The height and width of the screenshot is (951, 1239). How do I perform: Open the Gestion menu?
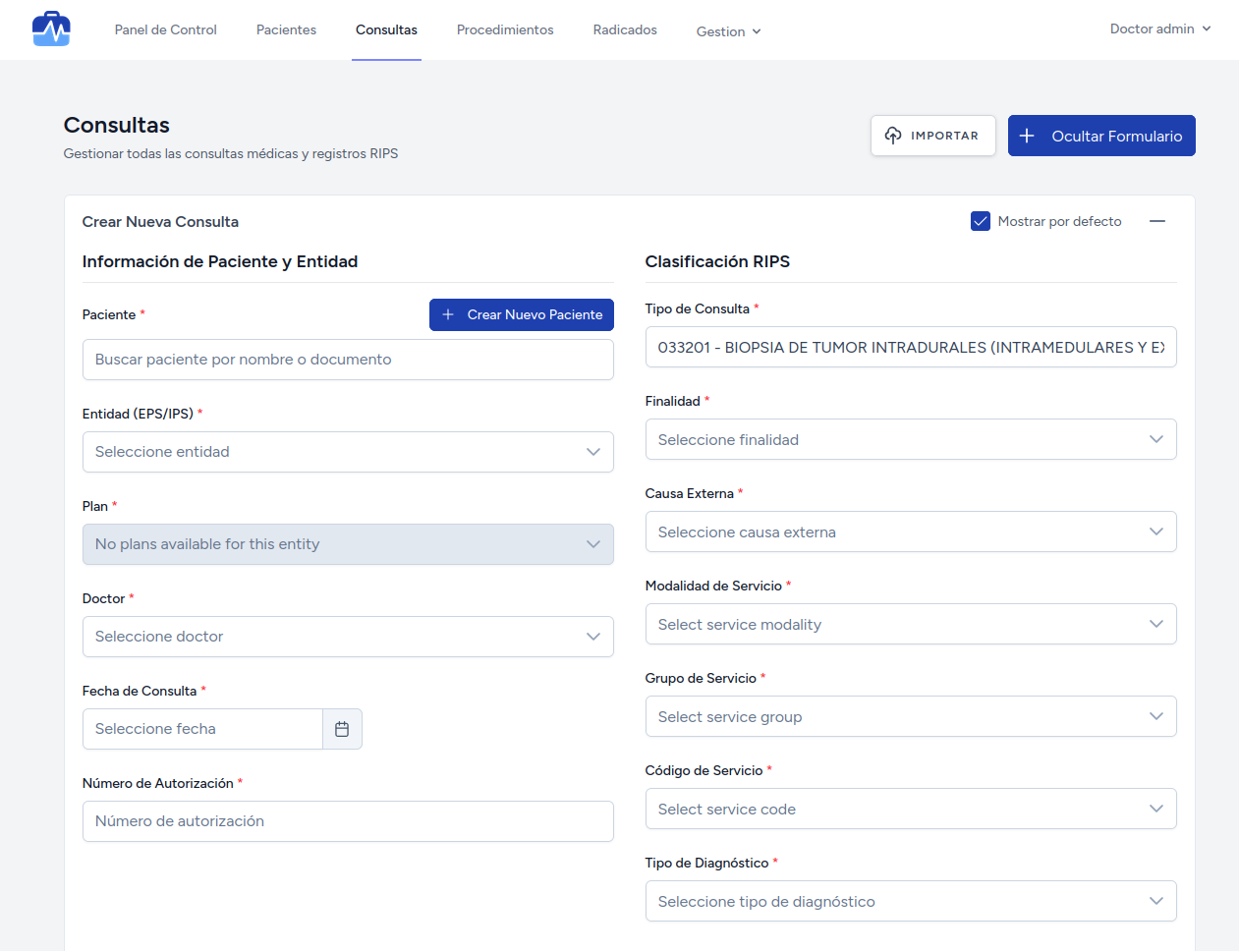[x=728, y=31]
